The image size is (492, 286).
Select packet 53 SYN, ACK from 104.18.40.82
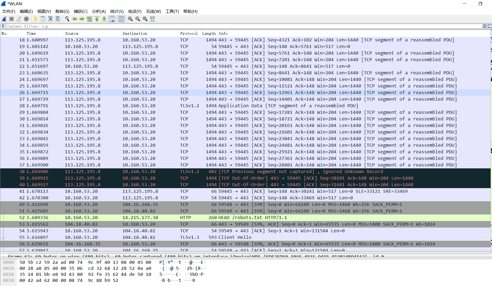(x=245, y=224)
